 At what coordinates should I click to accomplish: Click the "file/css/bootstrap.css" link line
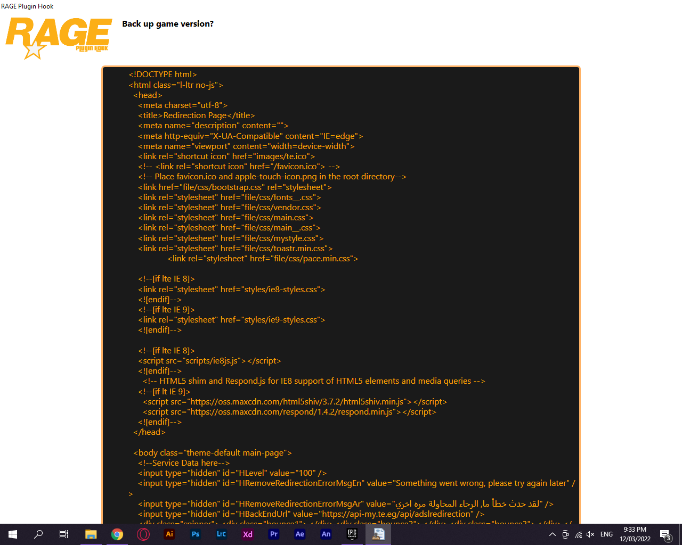point(235,187)
